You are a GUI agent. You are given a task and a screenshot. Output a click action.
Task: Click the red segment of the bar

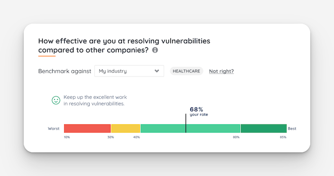pos(87,128)
